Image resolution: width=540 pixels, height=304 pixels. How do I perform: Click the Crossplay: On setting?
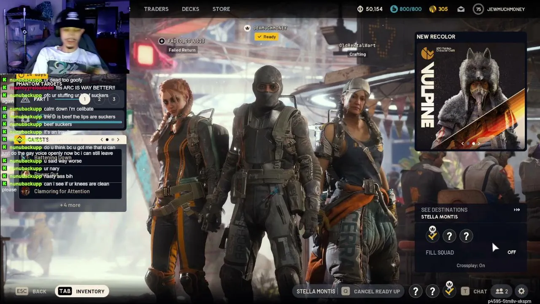[471, 266]
